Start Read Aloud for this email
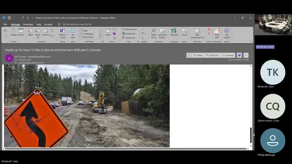The height and width of the screenshot is (164, 292). tap(154, 33)
